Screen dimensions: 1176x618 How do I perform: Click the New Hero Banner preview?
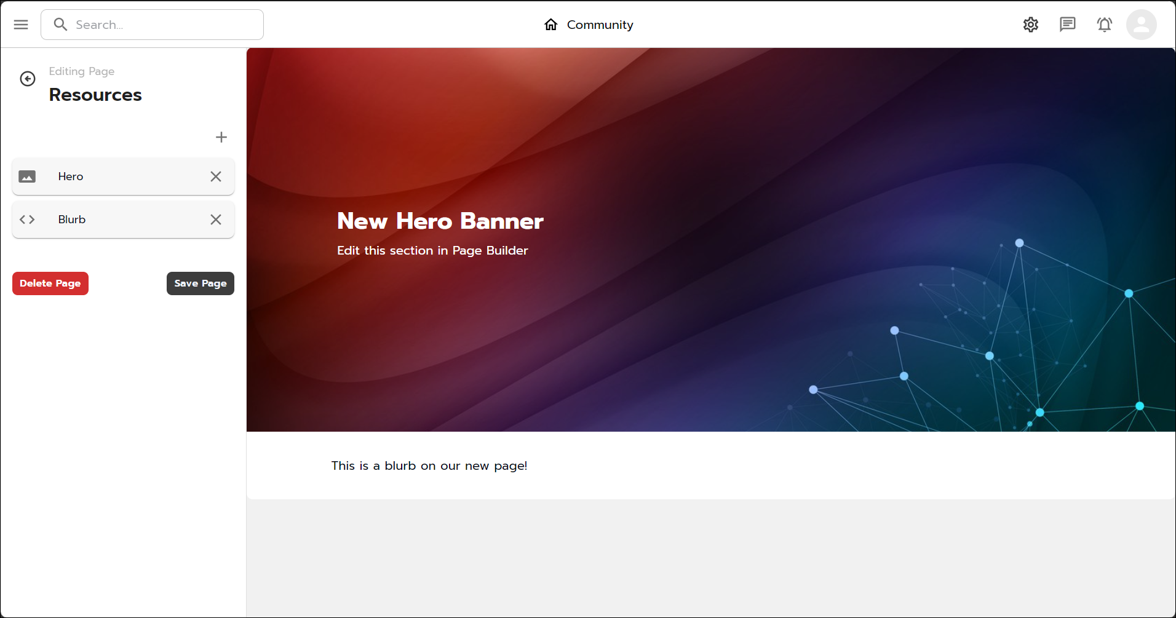[x=439, y=221]
